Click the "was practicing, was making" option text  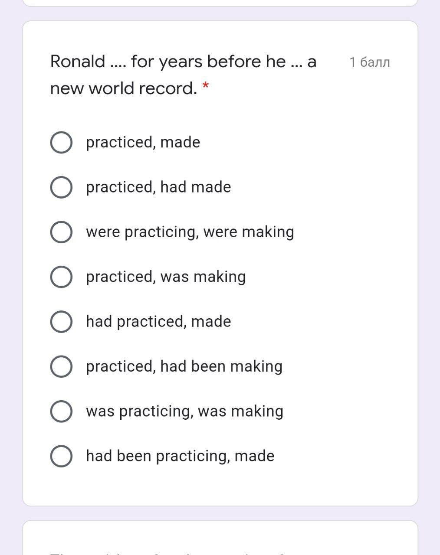[x=184, y=411]
